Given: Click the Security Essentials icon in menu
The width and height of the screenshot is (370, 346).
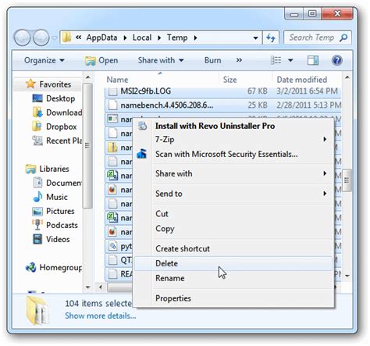Looking at the screenshot, I should [x=142, y=154].
